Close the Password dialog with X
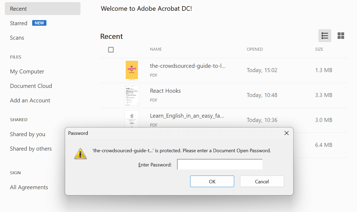The height and width of the screenshot is (212, 357). point(286,133)
